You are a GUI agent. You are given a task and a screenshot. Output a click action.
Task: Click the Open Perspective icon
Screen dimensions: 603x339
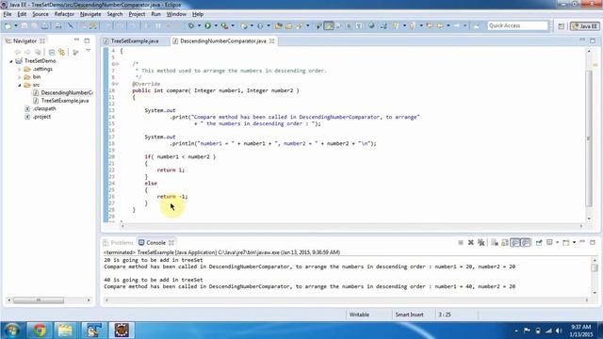562,25
